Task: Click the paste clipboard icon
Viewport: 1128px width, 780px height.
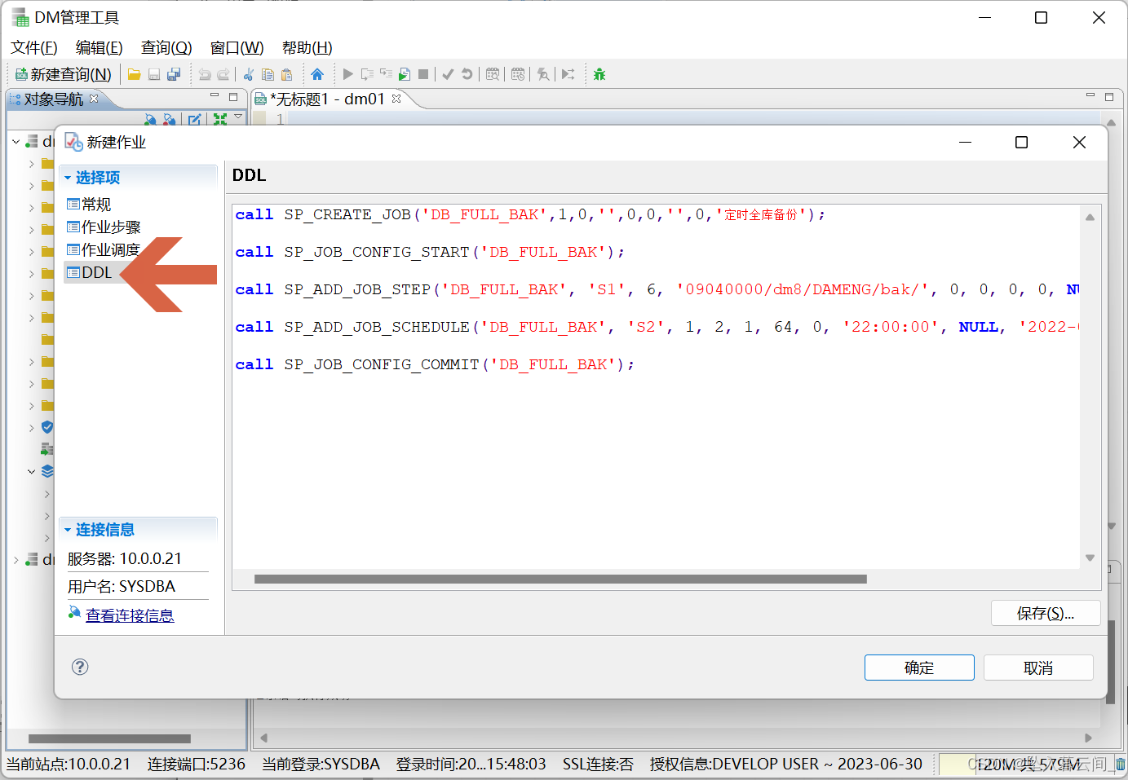Action: [x=287, y=74]
